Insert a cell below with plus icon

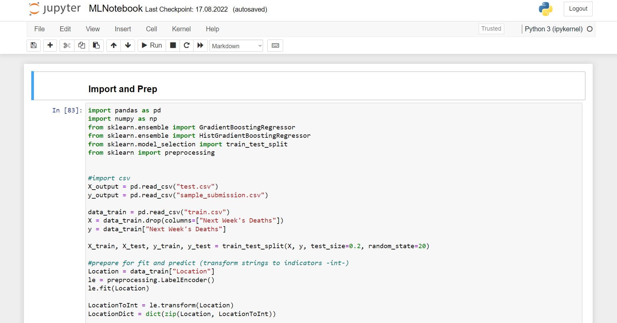point(50,46)
